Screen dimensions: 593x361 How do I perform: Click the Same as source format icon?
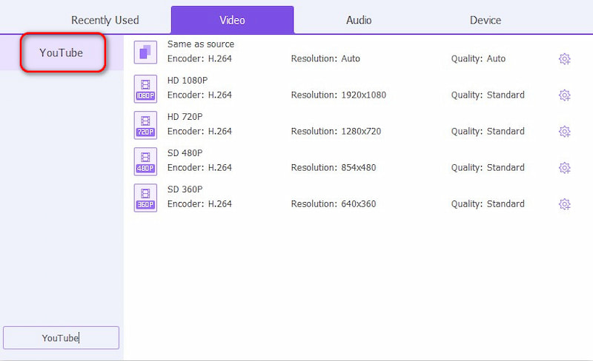coord(145,52)
